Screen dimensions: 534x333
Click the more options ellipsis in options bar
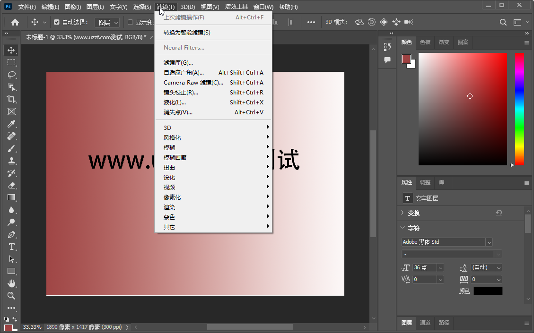[311, 21]
